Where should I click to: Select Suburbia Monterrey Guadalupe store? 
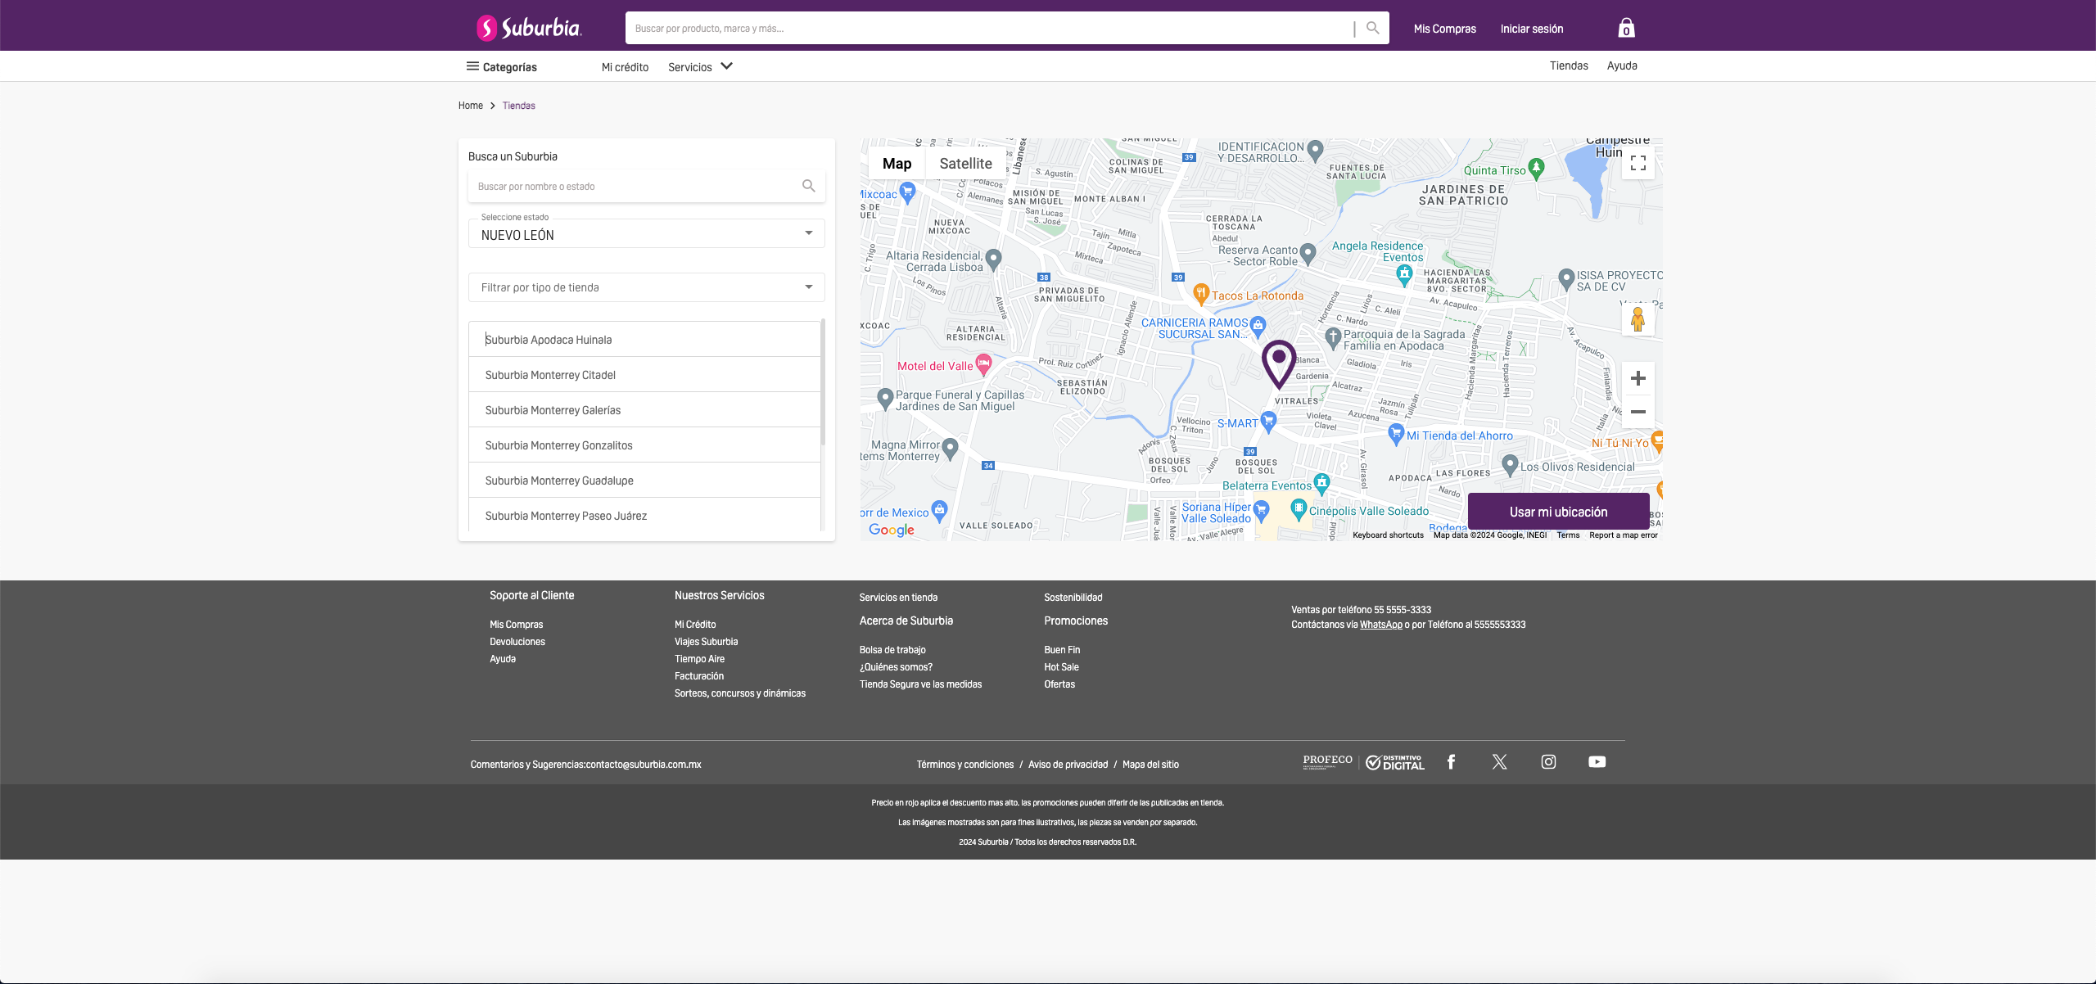[x=644, y=480]
